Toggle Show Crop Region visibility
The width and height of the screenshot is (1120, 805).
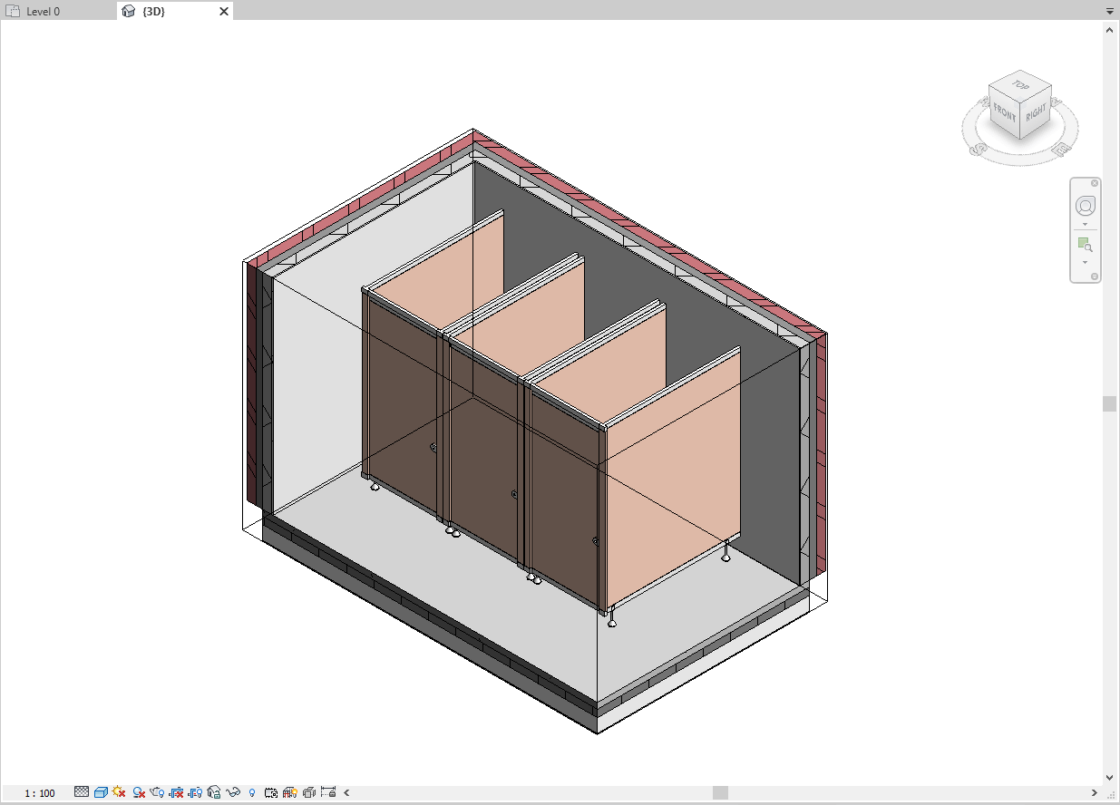pos(194,791)
